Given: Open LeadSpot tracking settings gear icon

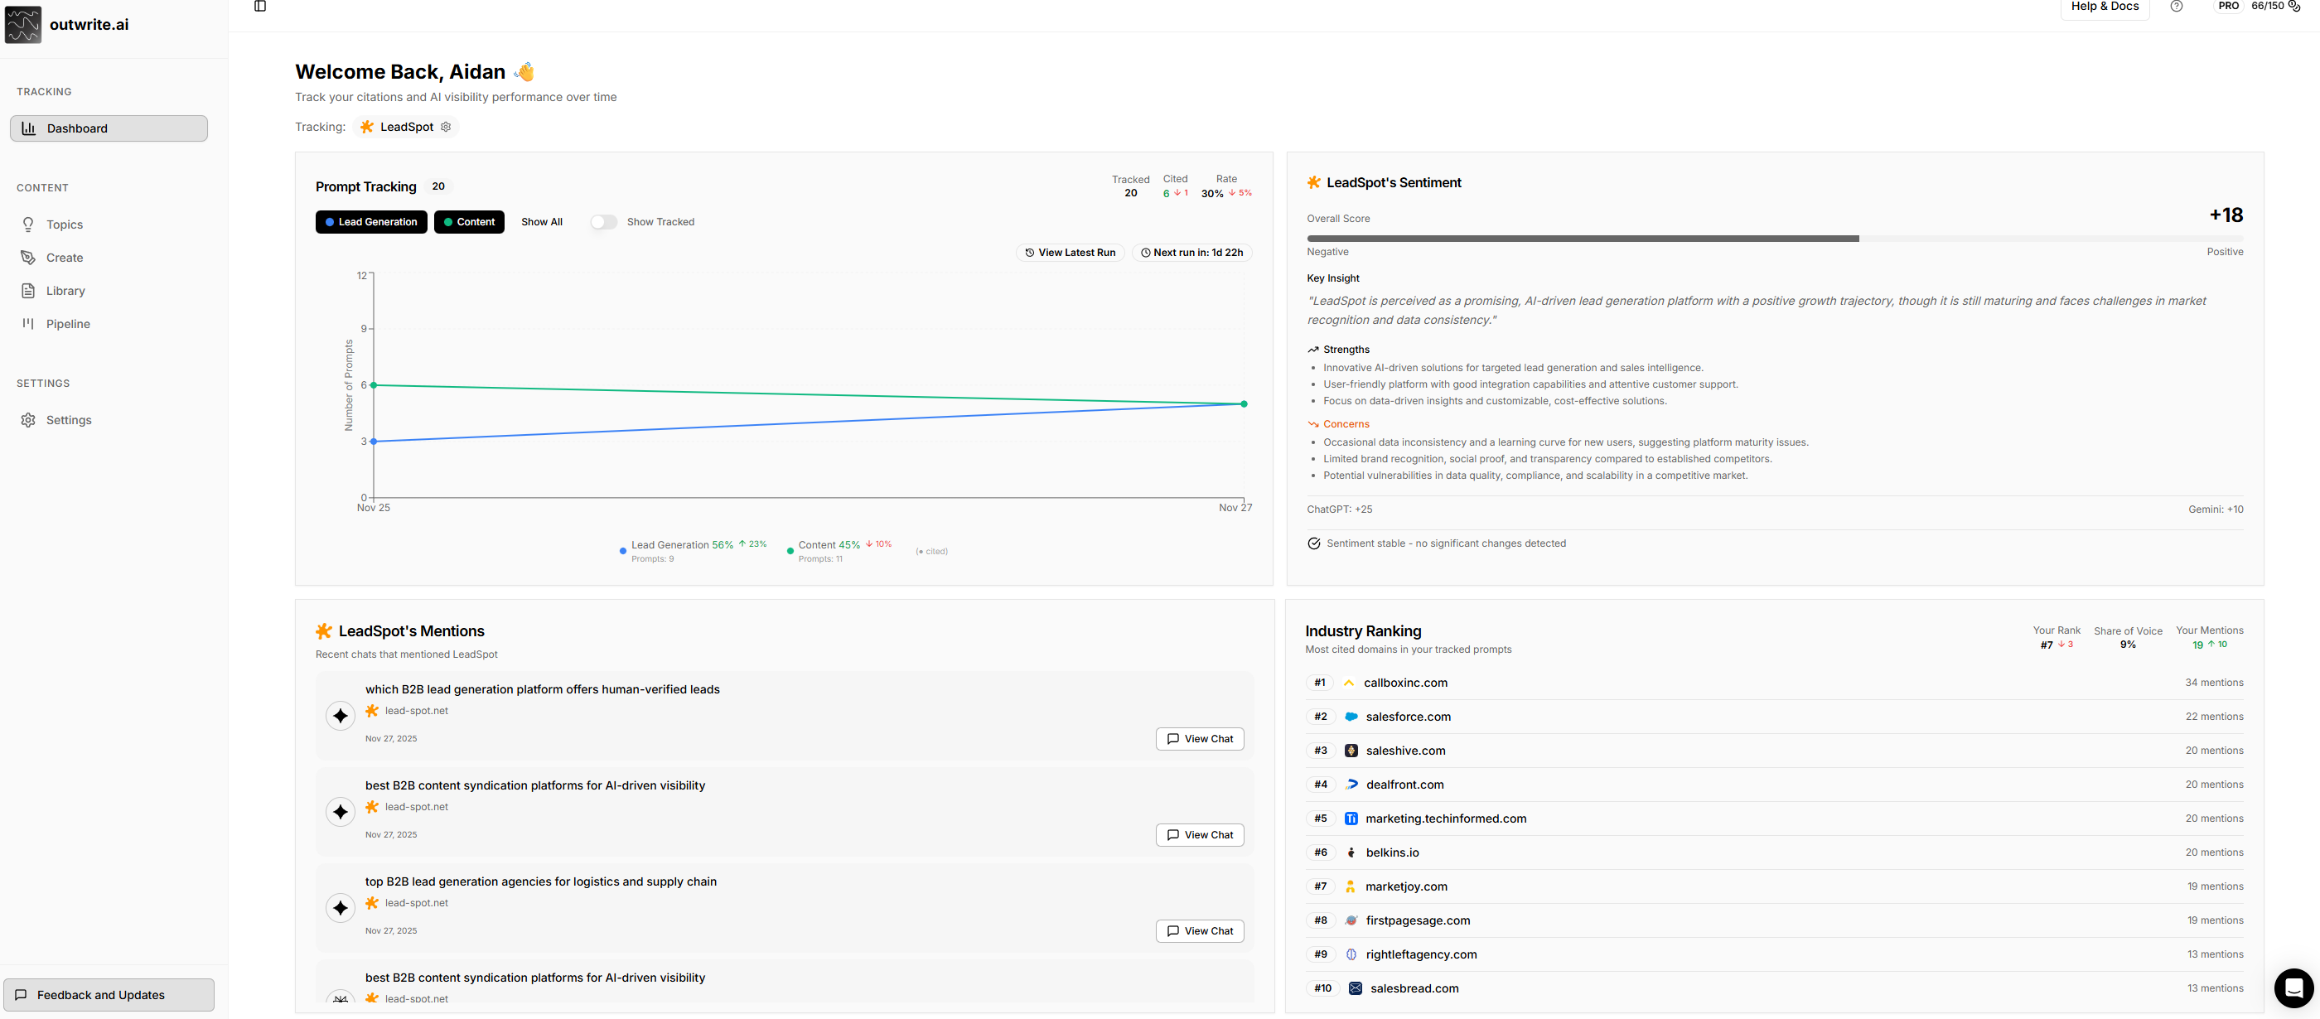Looking at the screenshot, I should 446,127.
